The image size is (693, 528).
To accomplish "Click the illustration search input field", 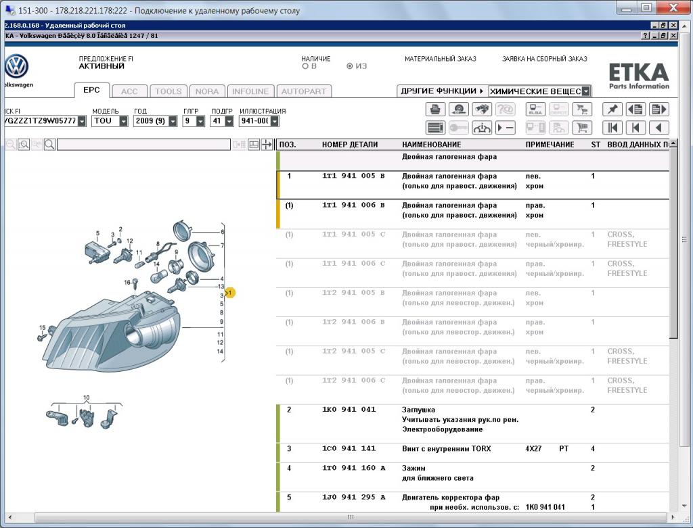I will pos(143,145).
